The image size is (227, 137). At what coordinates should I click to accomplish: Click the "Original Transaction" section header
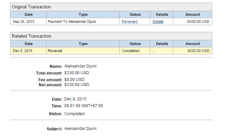tap(31, 7)
